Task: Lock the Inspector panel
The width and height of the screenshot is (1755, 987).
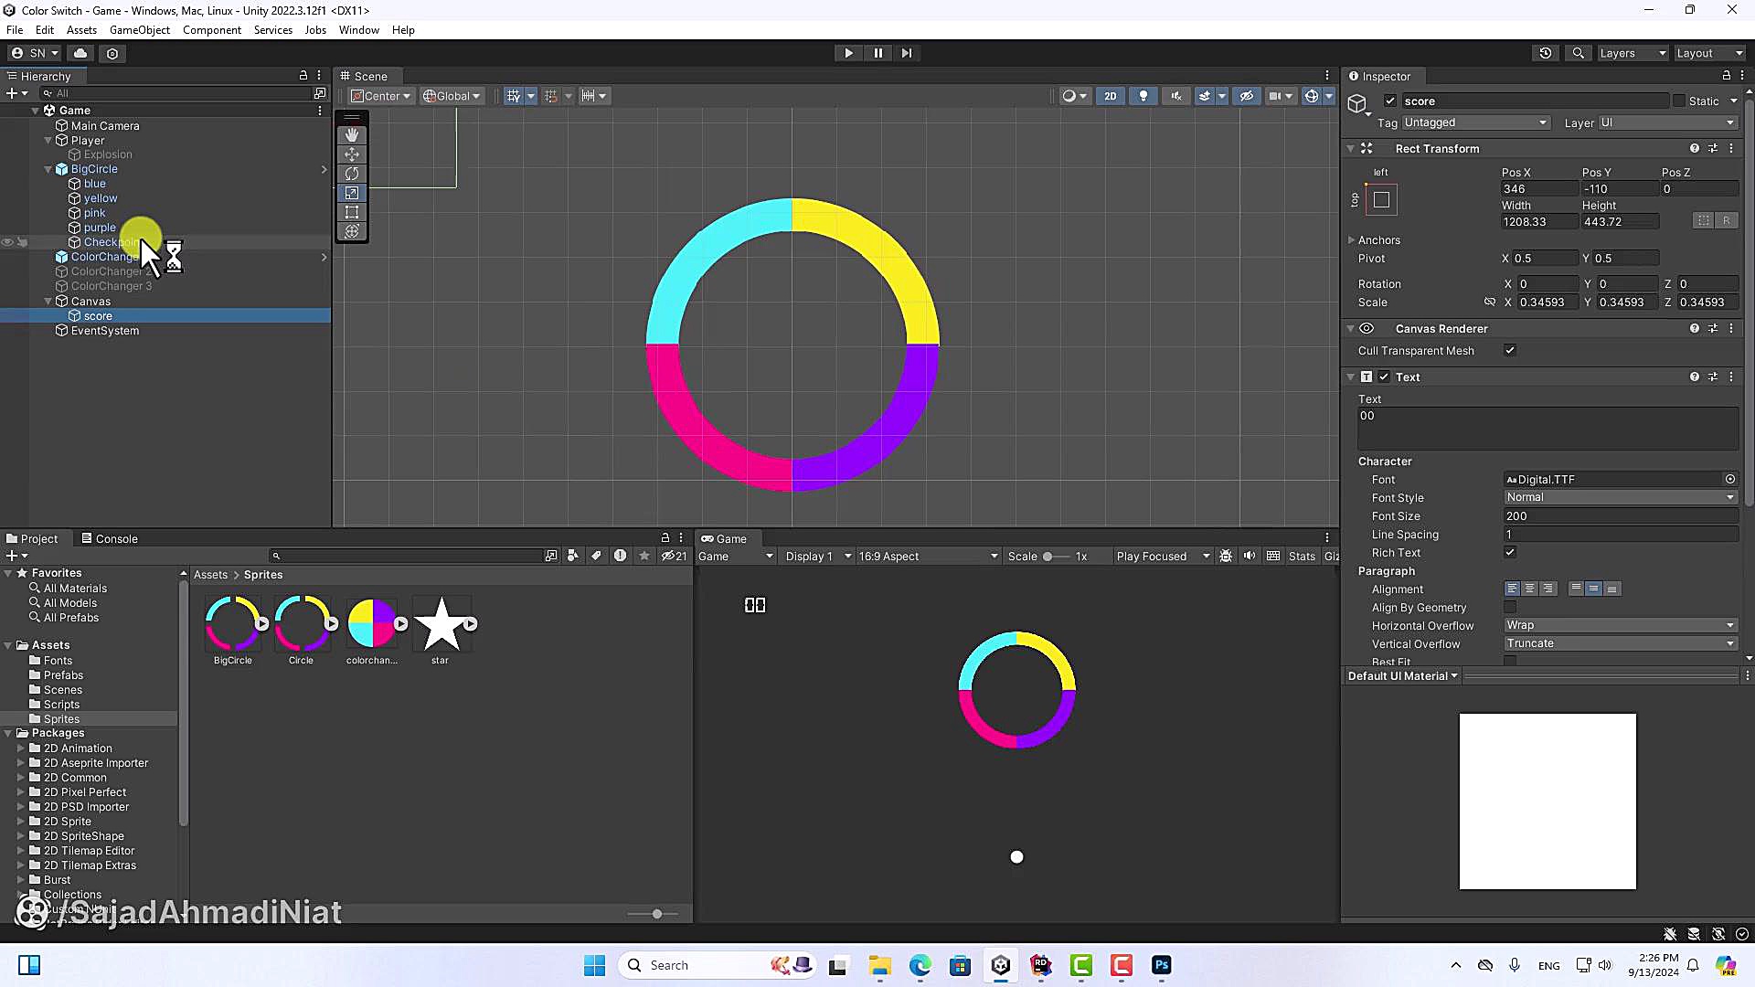Action: tap(1727, 76)
